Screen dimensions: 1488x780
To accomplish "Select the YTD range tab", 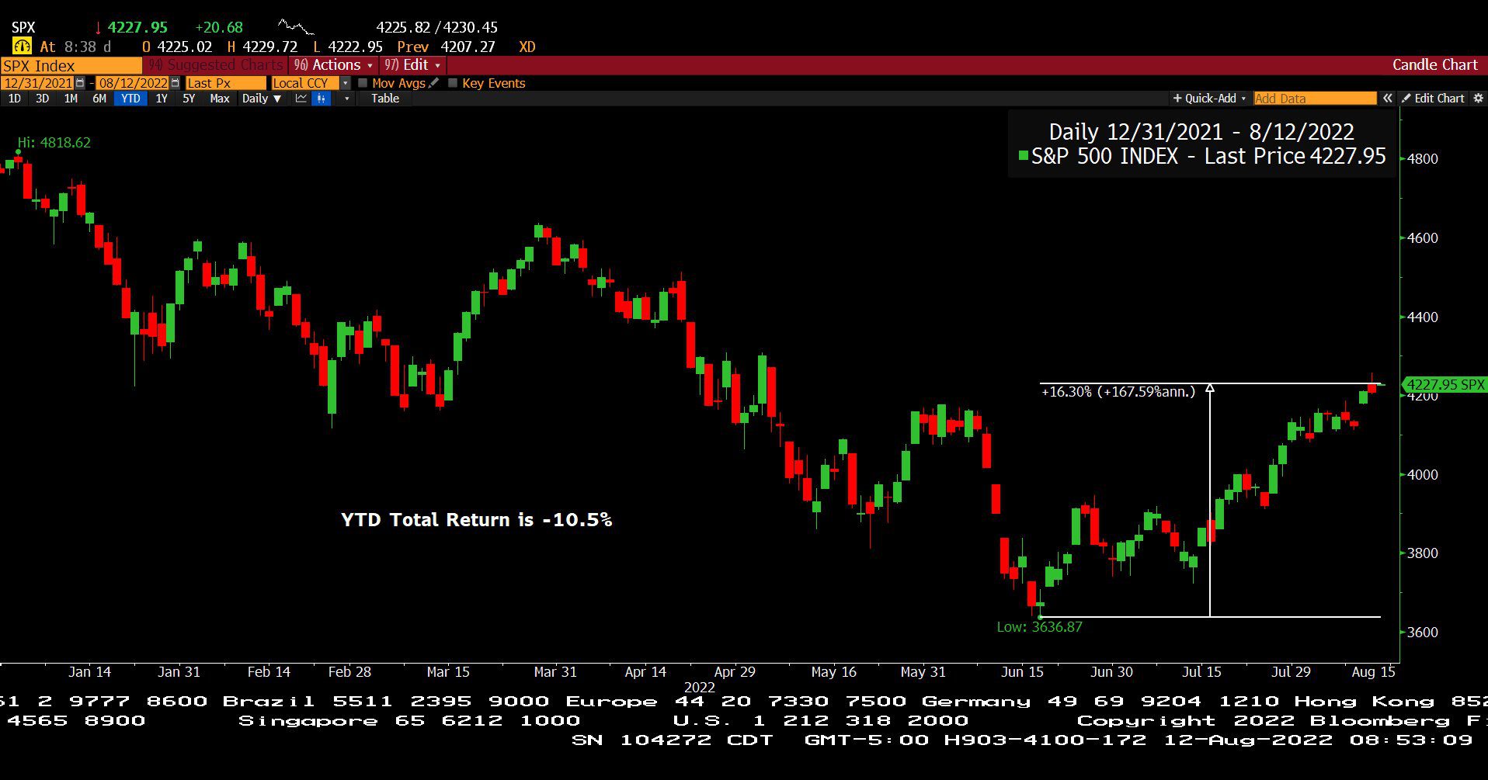I will (x=130, y=99).
